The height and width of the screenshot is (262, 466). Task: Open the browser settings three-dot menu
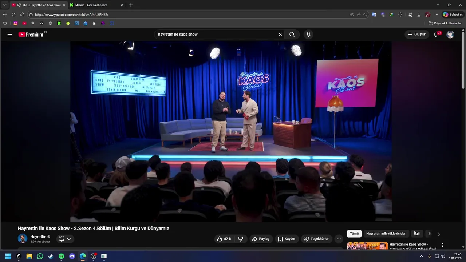click(x=436, y=15)
